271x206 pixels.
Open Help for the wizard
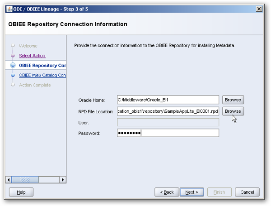point(21,192)
